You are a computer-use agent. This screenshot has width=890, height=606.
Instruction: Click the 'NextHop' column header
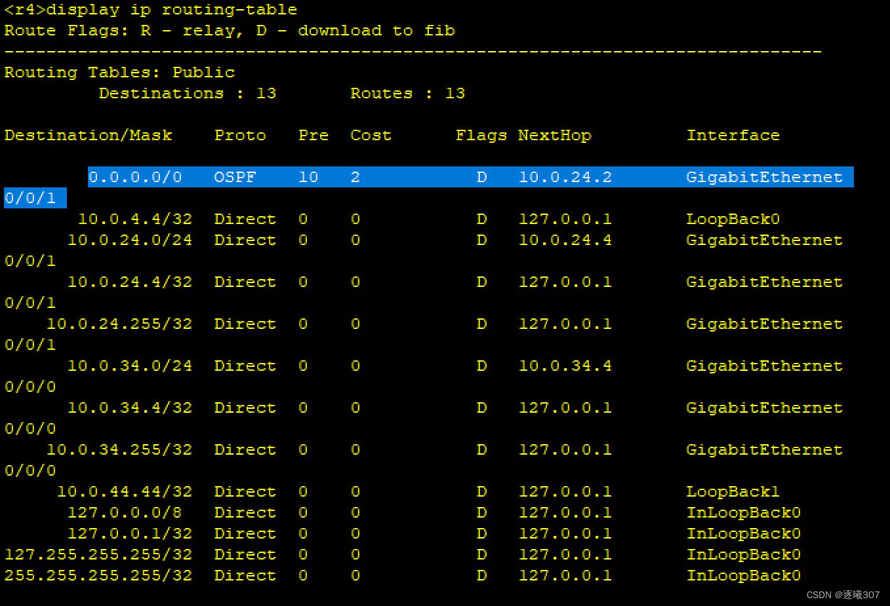(555, 136)
